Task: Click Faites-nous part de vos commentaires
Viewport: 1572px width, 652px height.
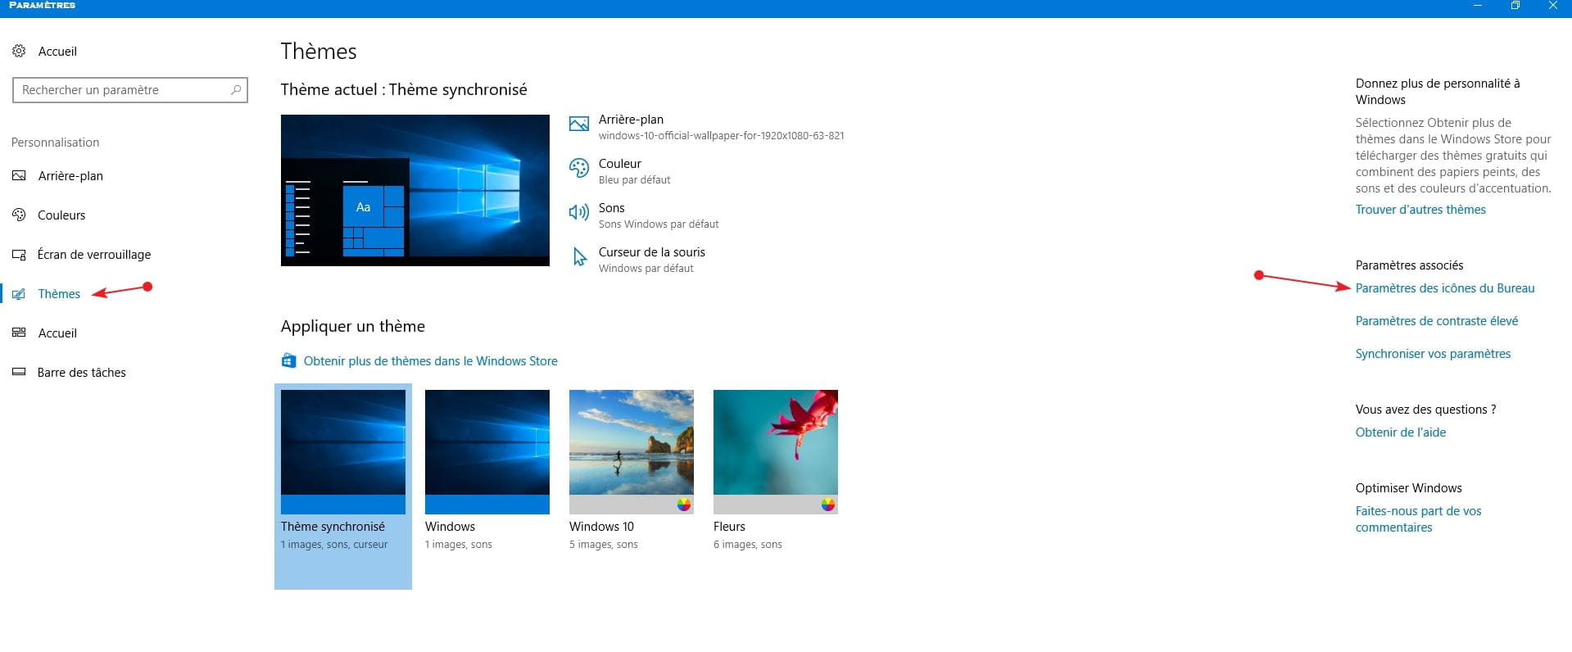Action: (x=1418, y=519)
